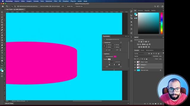Click the 100% zoom button

coord(63,6)
